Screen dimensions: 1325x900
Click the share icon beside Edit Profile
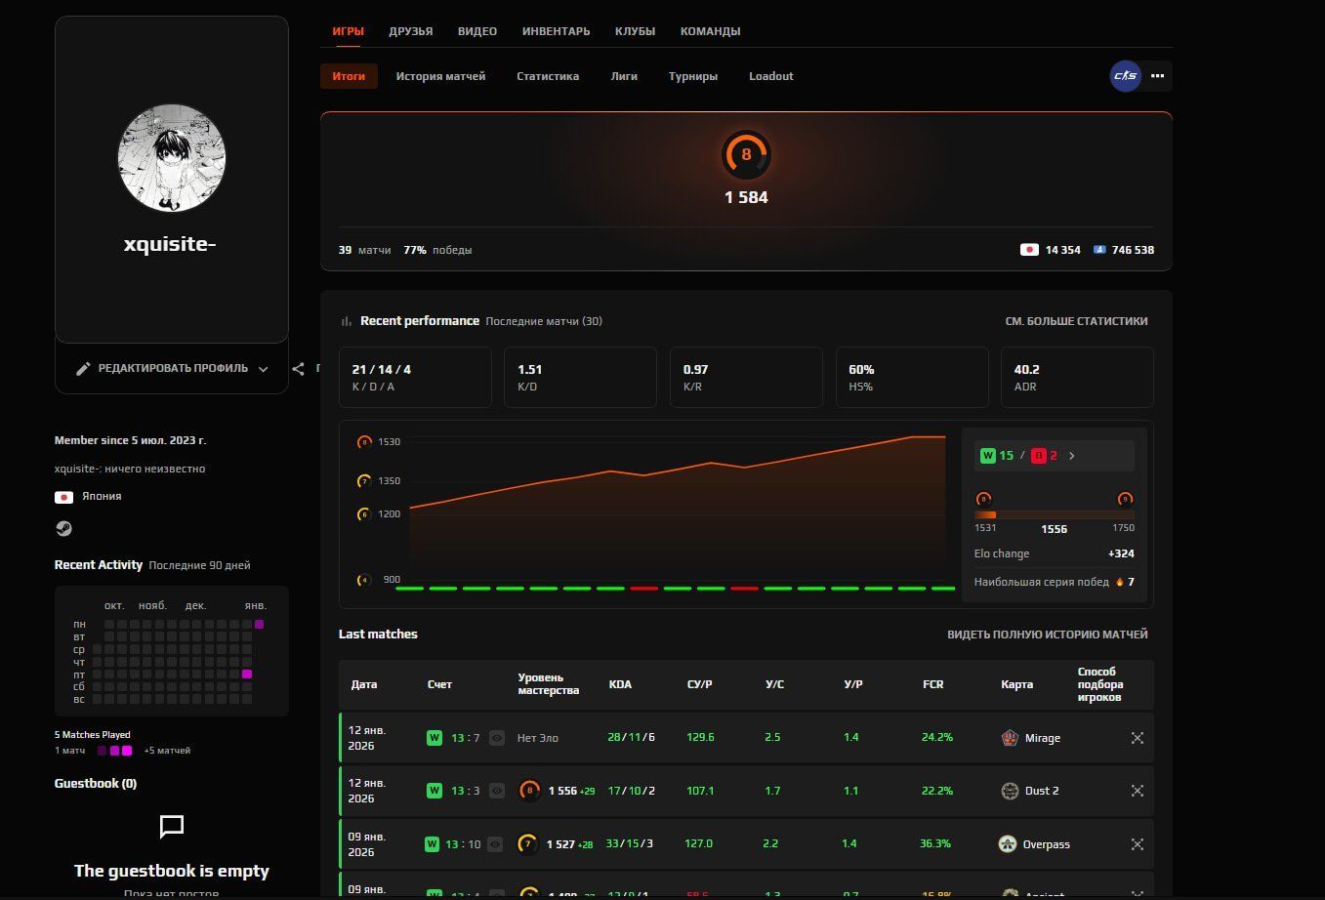point(299,369)
